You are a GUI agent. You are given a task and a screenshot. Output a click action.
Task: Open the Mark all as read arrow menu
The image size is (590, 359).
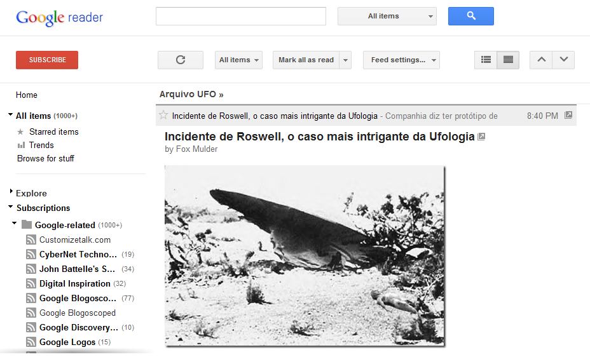pos(346,60)
